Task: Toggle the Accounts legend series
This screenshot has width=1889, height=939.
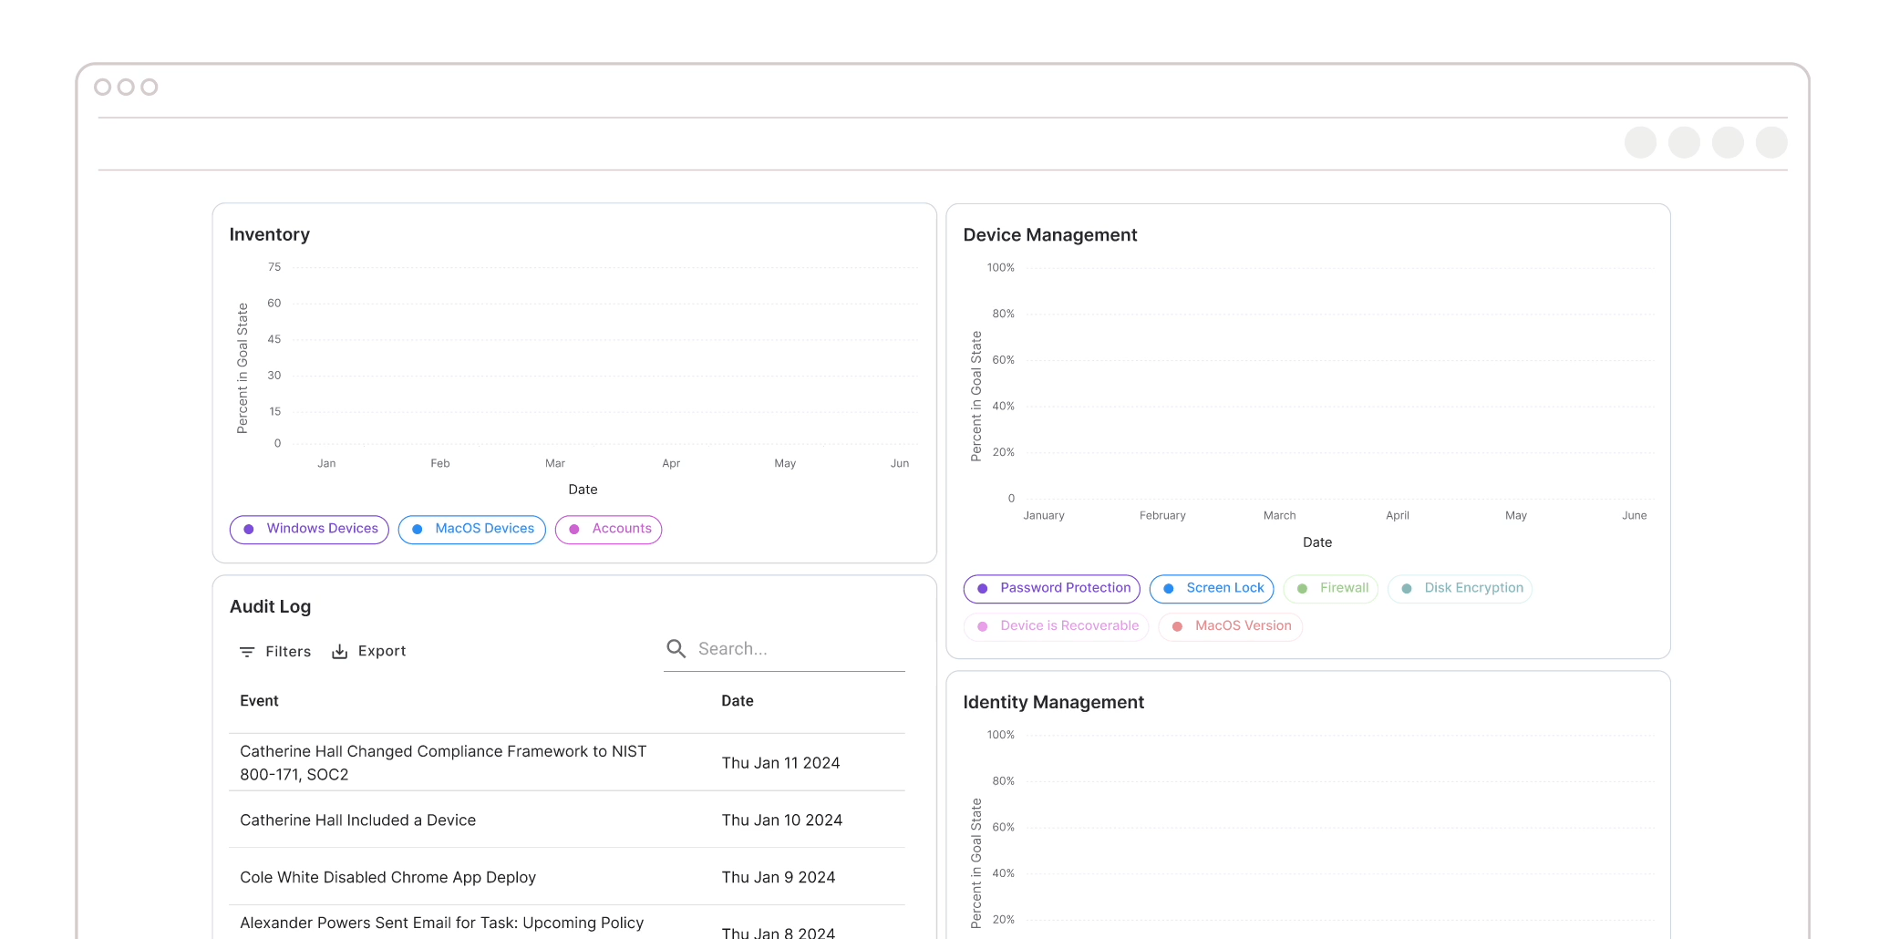Action: (608, 529)
